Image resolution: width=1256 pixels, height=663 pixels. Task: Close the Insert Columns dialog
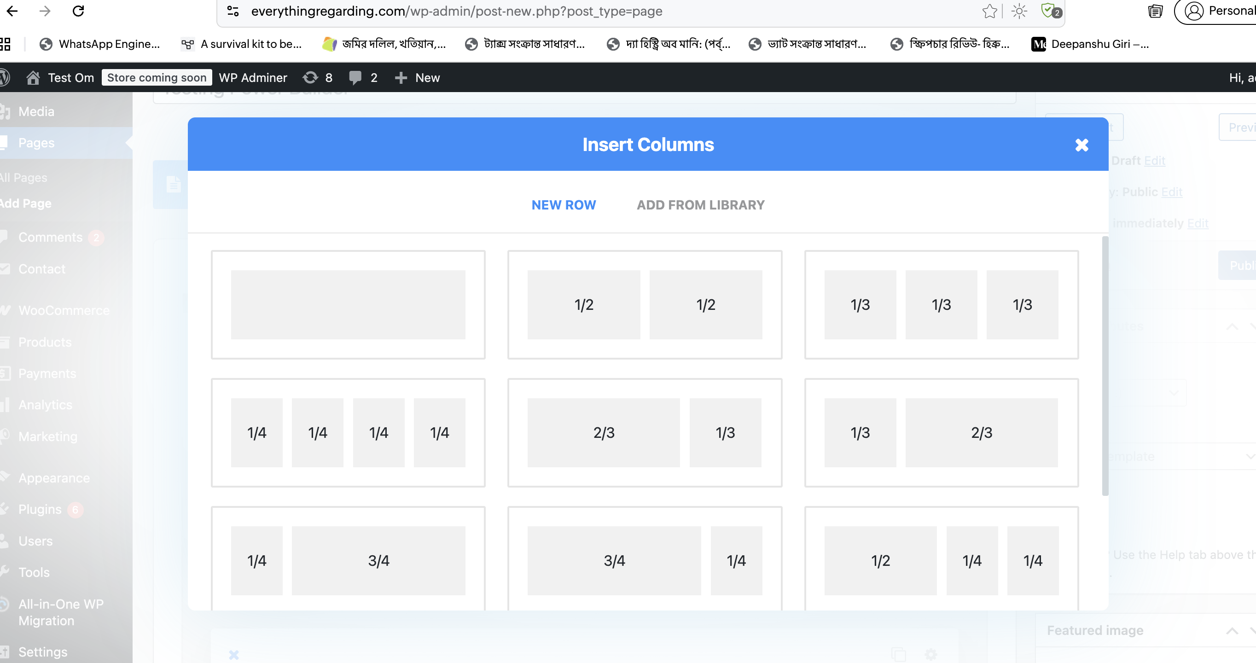(1082, 145)
